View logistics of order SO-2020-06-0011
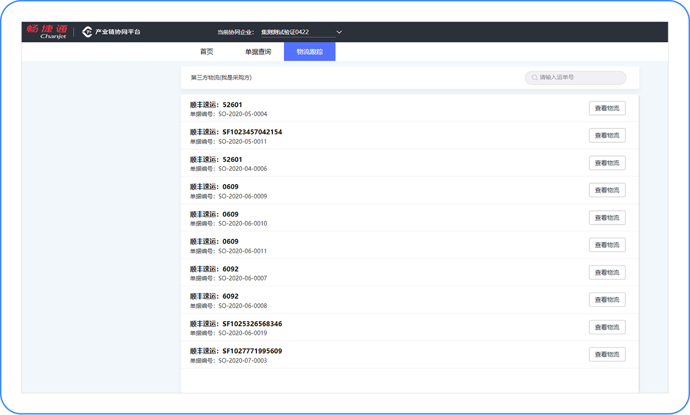690x415 pixels. (607, 245)
